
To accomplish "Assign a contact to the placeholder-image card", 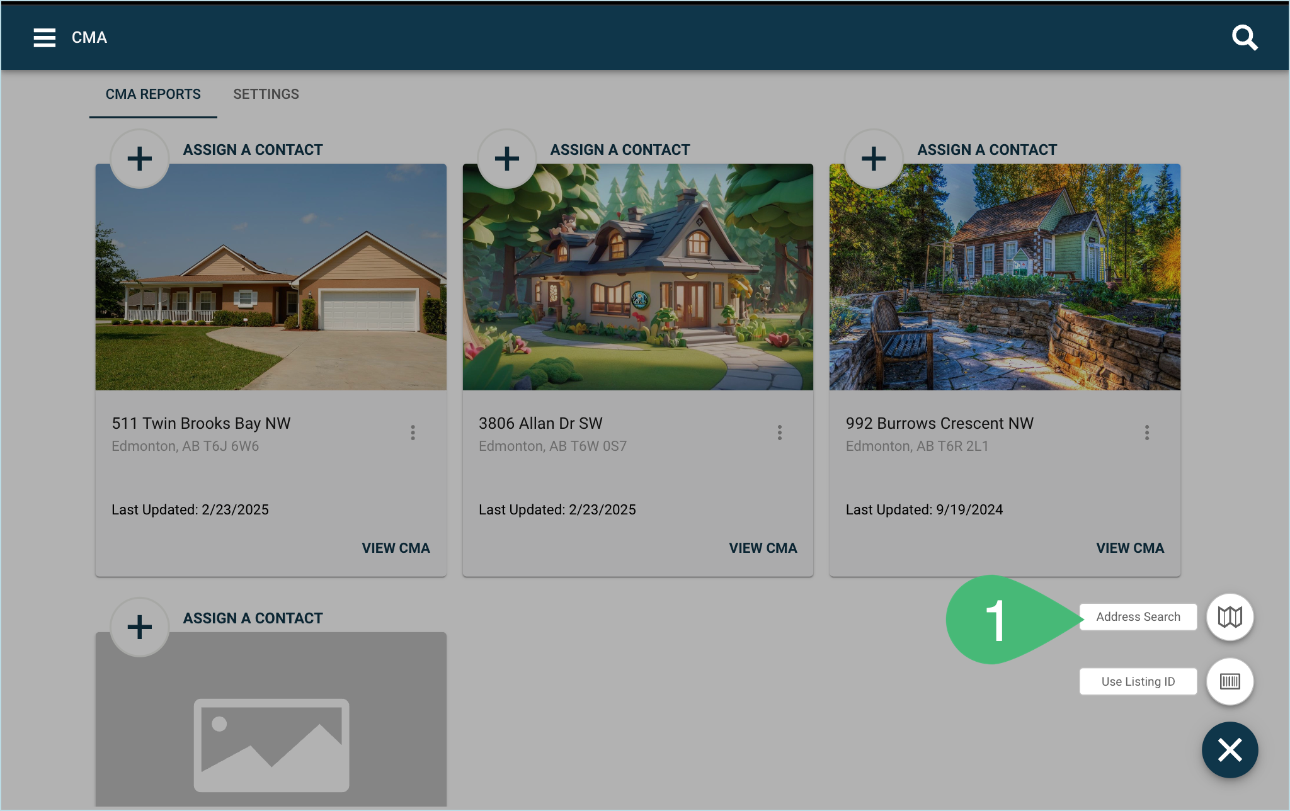I will pyautogui.click(x=253, y=618).
